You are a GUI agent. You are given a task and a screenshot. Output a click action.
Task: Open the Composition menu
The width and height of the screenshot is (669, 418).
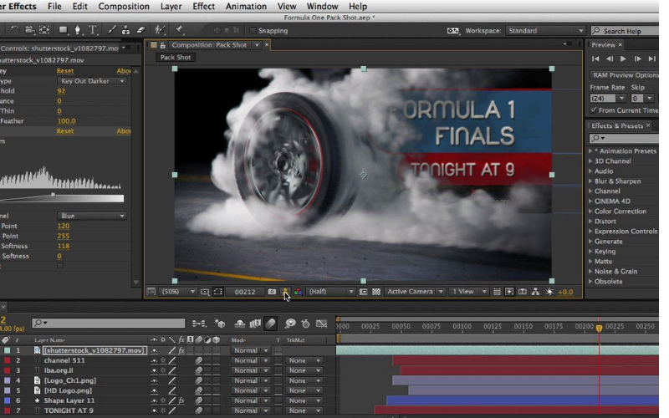click(124, 7)
